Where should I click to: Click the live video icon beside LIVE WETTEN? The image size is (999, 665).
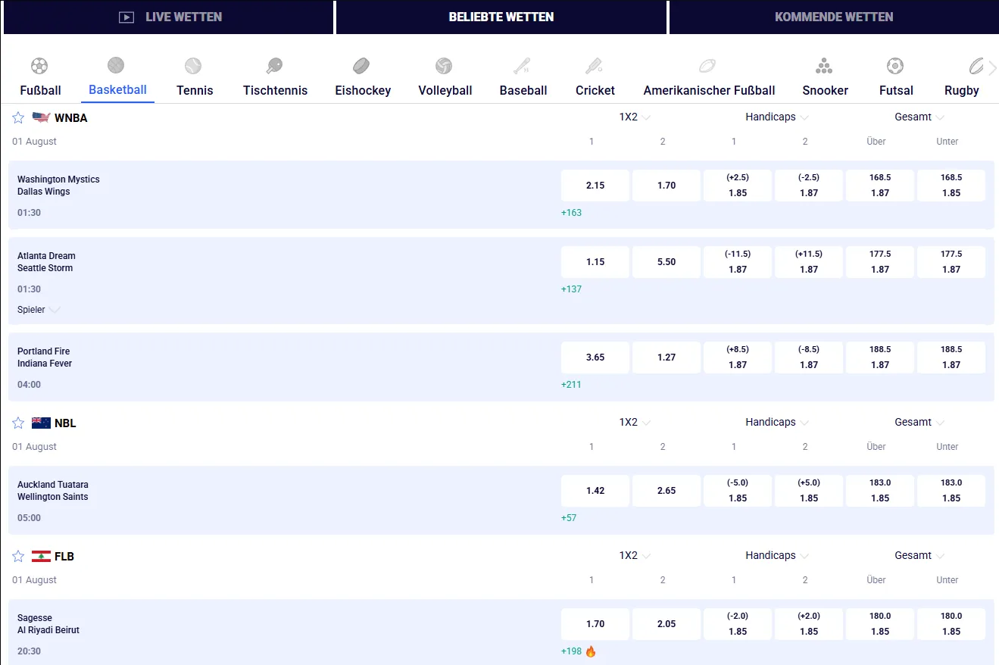(126, 17)
